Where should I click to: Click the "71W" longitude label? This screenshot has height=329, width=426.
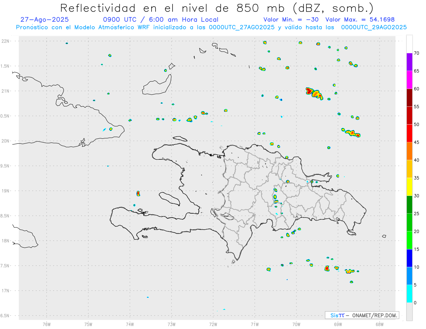[255, 324]
